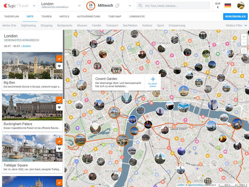Click the Sygic Travel logo
The image size is (249, 187).
click(16, 6)
